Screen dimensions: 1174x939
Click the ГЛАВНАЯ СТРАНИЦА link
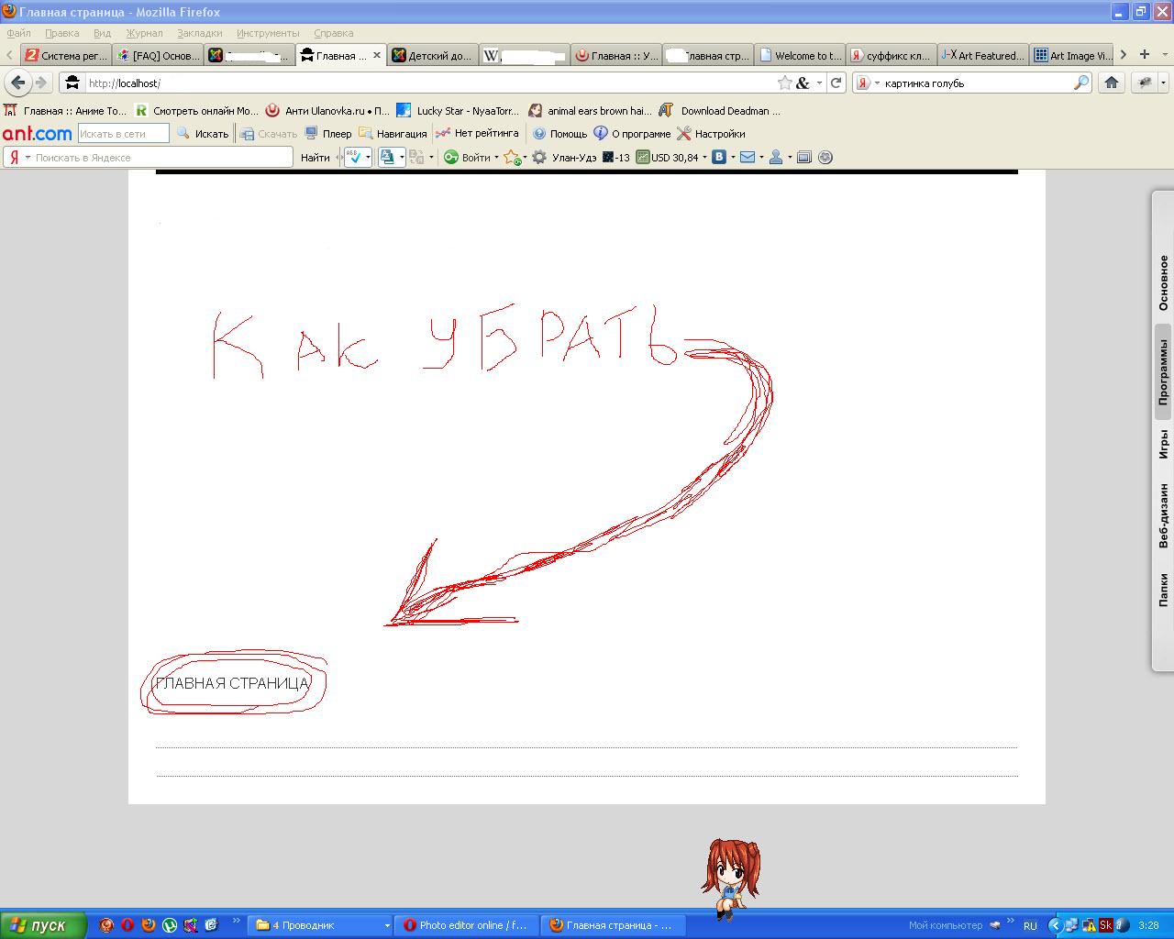(232, 683)
